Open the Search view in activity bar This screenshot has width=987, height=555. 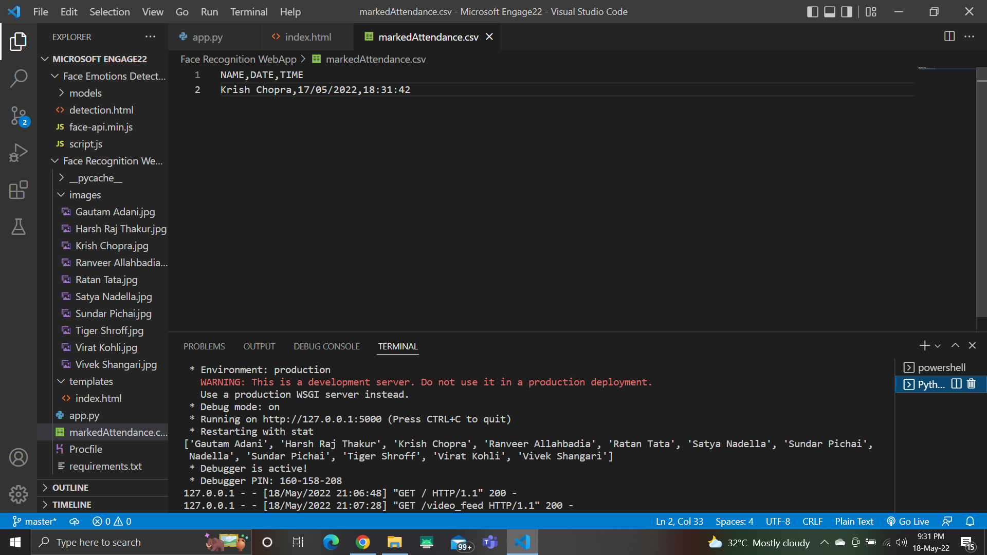[19, 79]
